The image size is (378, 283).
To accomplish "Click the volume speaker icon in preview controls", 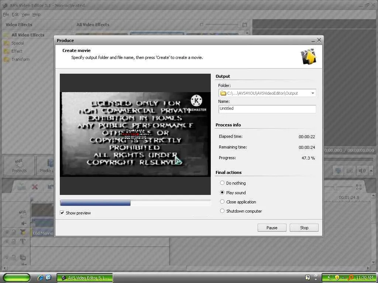I will pos(362,171).
